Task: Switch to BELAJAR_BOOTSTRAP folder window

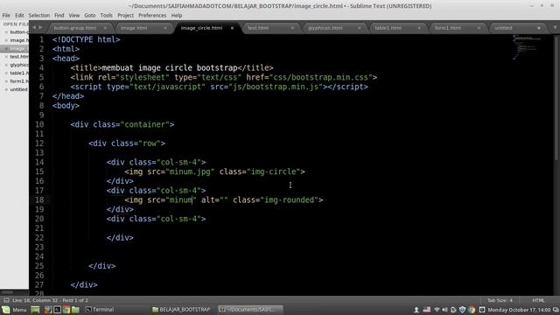Action: [x=181, y=310]
